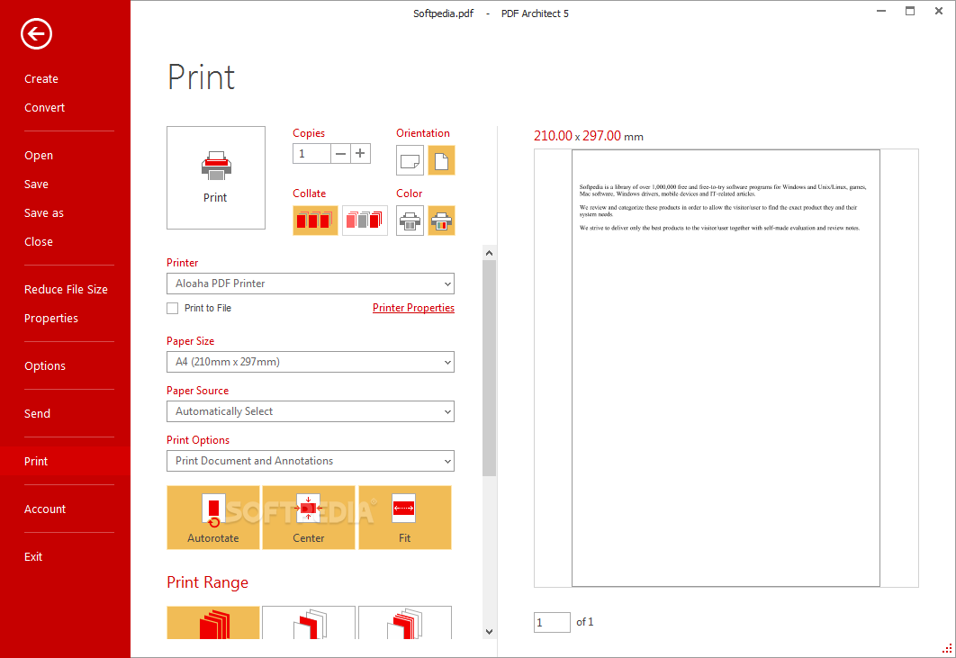Select grayscale printing icon

coord(410,221)
